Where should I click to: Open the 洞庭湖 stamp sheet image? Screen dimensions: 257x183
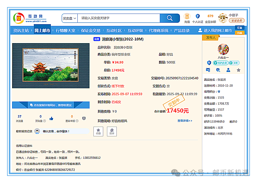coord(51,66)
